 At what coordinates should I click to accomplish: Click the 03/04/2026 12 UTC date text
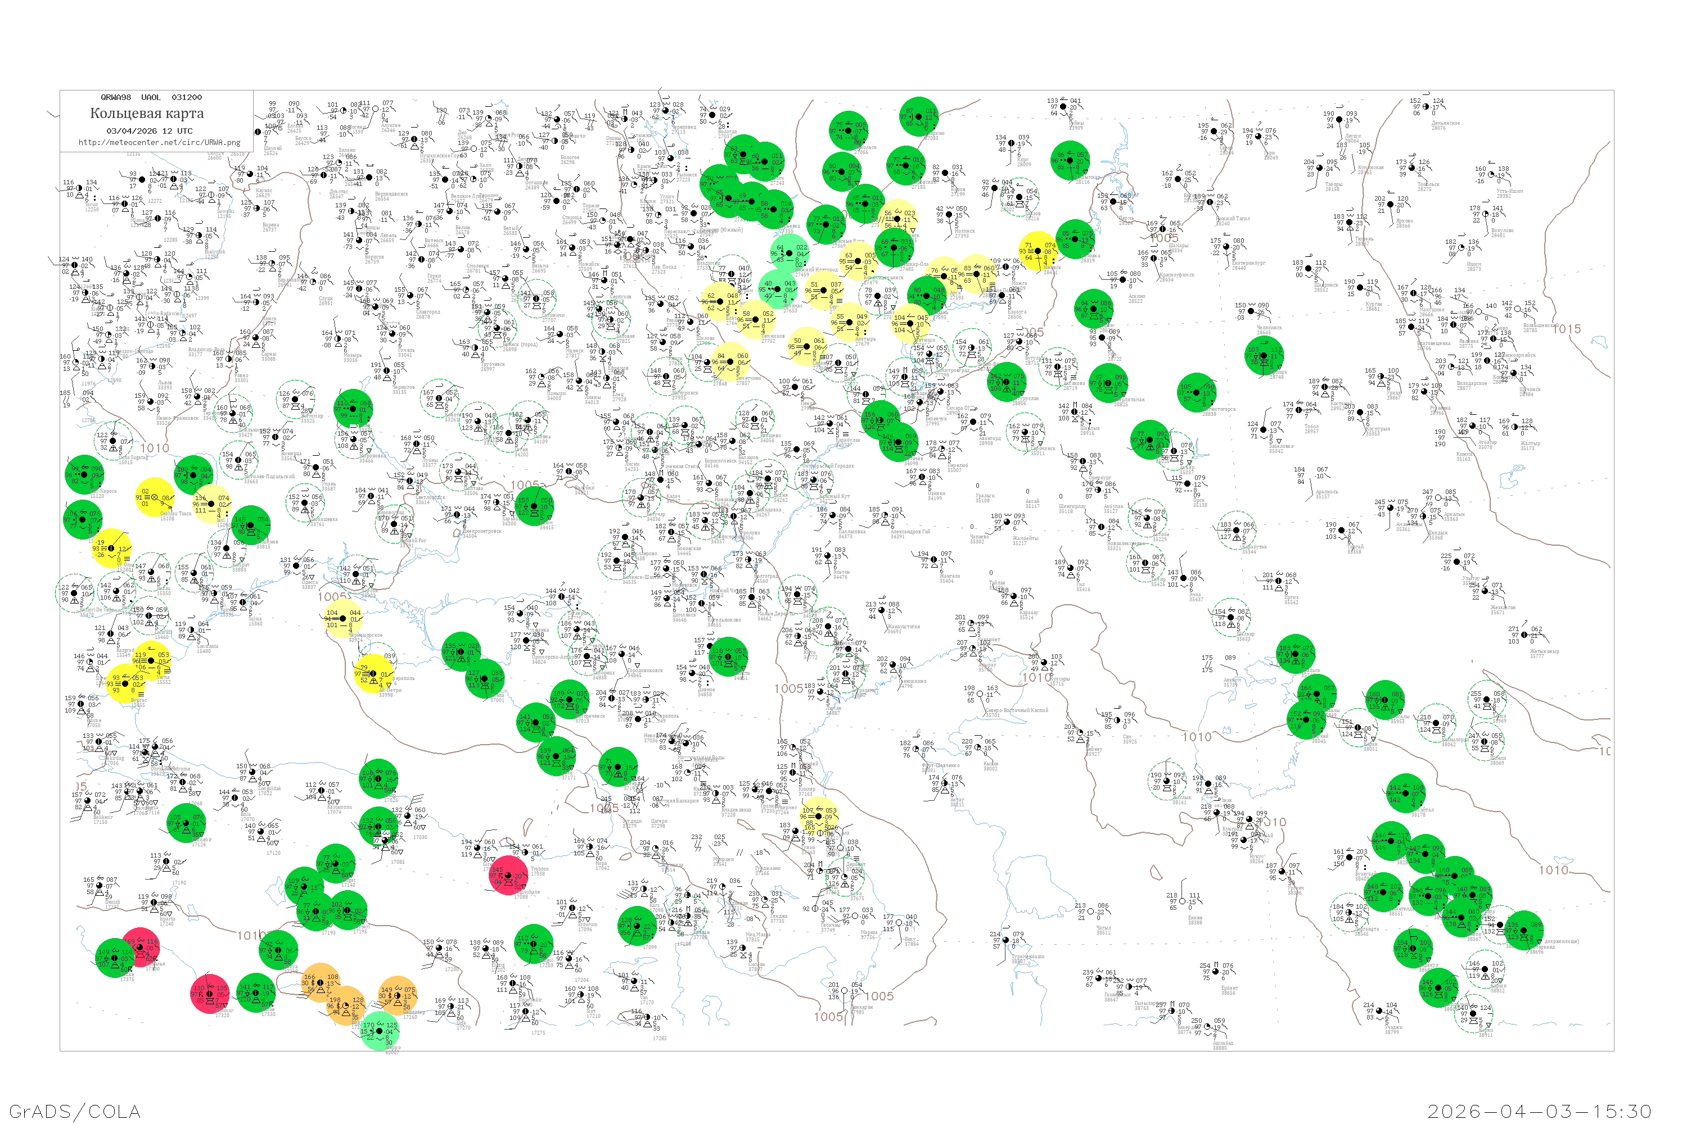click(x=149, y=131)
